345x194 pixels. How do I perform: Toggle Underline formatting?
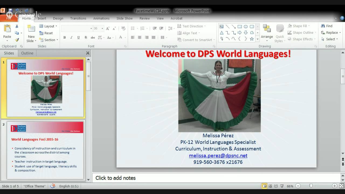click(79, 37)
